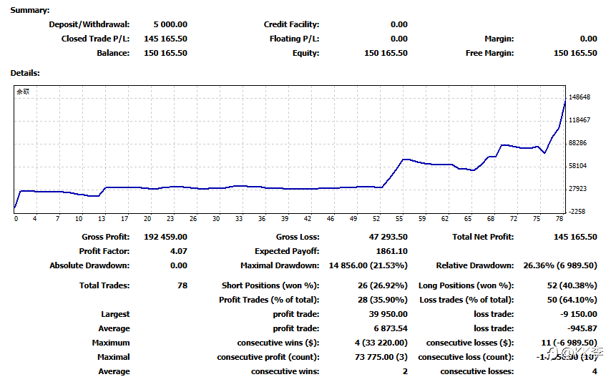Click the Maximum row label
This screenshot has width=611, height=377.
click(x=111, y=343)
